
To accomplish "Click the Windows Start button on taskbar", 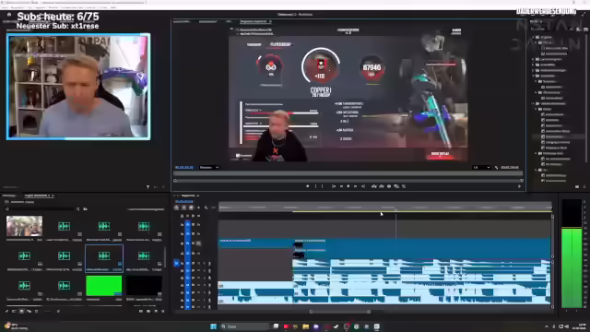I will pyautogui.click(x=213, y=326).
